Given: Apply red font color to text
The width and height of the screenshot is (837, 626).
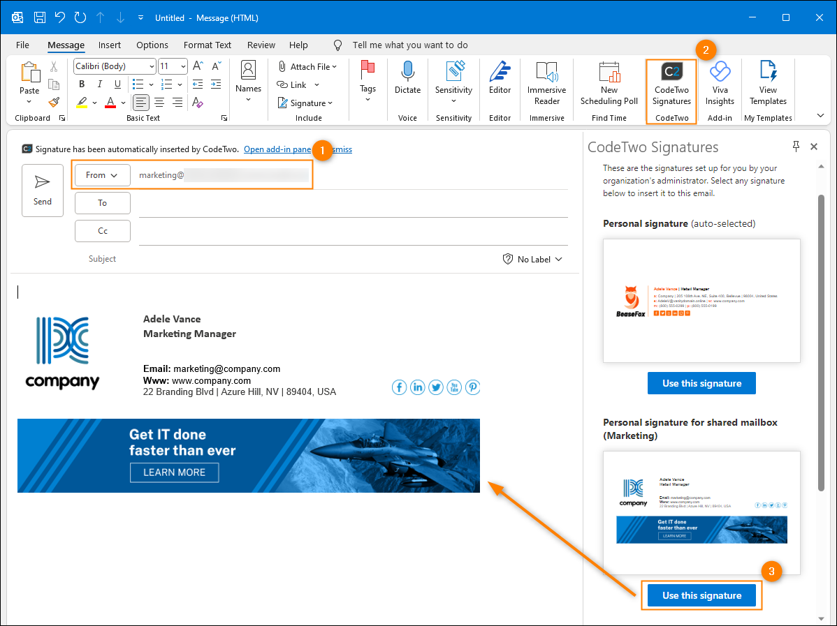Looking at the screenshot, I should [111, 103].
